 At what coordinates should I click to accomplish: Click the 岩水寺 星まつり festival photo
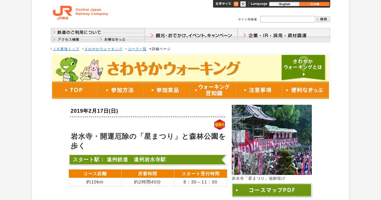pos(272,140)
